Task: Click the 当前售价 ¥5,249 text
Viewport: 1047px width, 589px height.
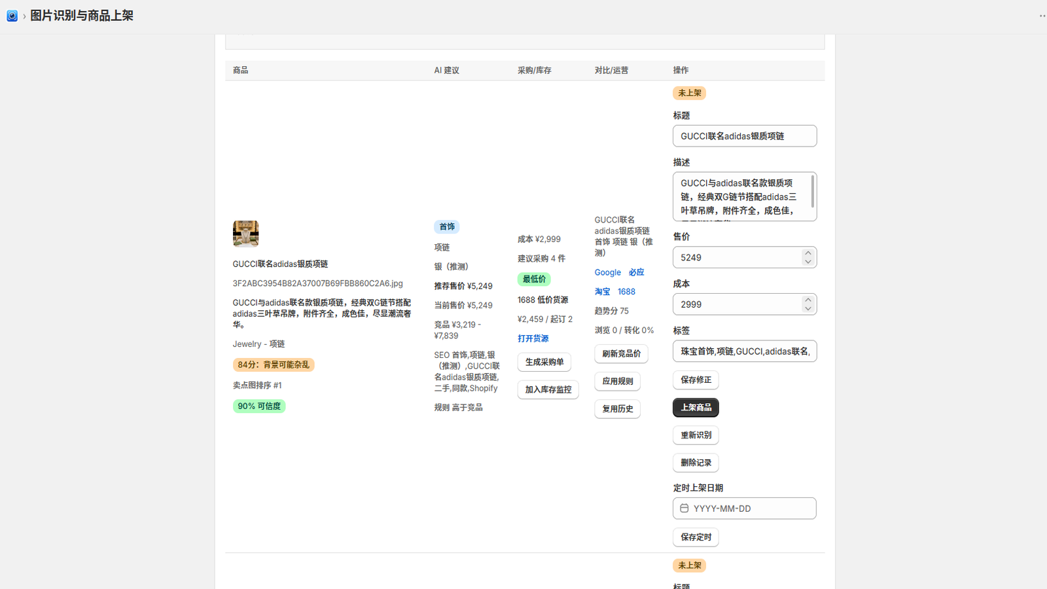Action: (463, 306)
